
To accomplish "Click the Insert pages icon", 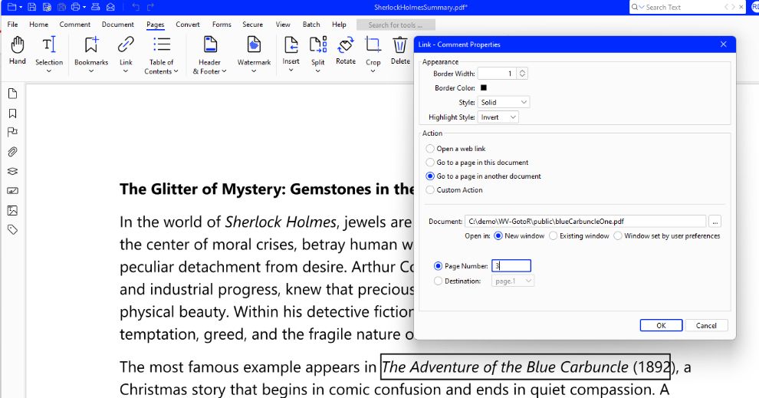I will pyautogui.click(x=291, y=44).
